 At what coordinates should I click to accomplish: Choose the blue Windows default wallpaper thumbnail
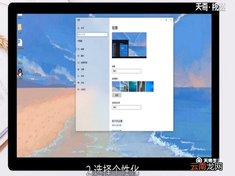(150, 86)
